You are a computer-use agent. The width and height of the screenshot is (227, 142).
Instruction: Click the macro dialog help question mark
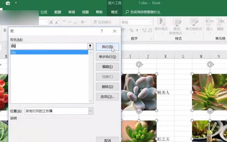102,31
